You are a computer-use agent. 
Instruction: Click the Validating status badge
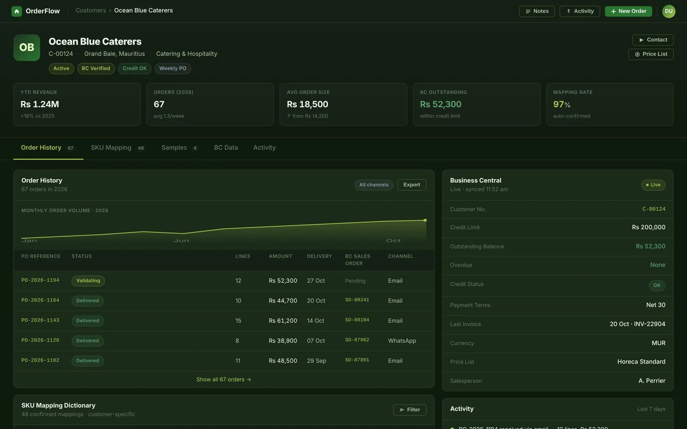coord(88,281)
